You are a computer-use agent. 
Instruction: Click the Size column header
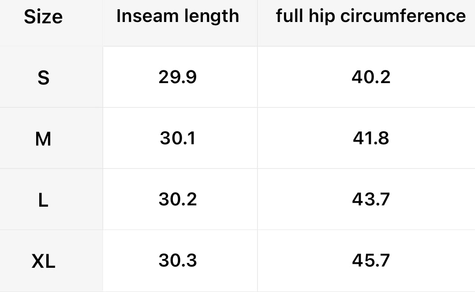click(x=43, y=17)
